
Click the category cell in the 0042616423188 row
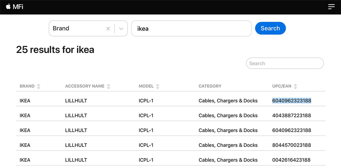point(228,160)
